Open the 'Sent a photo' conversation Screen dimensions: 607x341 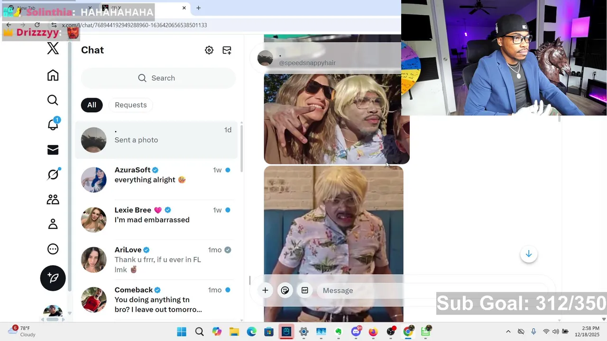tap(156, 140)
